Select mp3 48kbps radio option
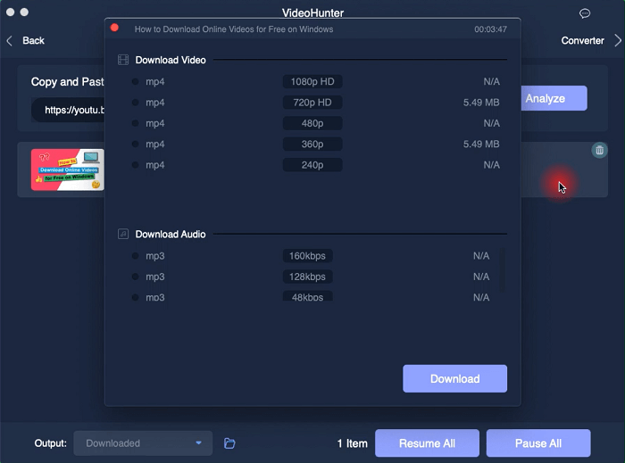This screenshot has height=463, width=625. click(135, 297)
